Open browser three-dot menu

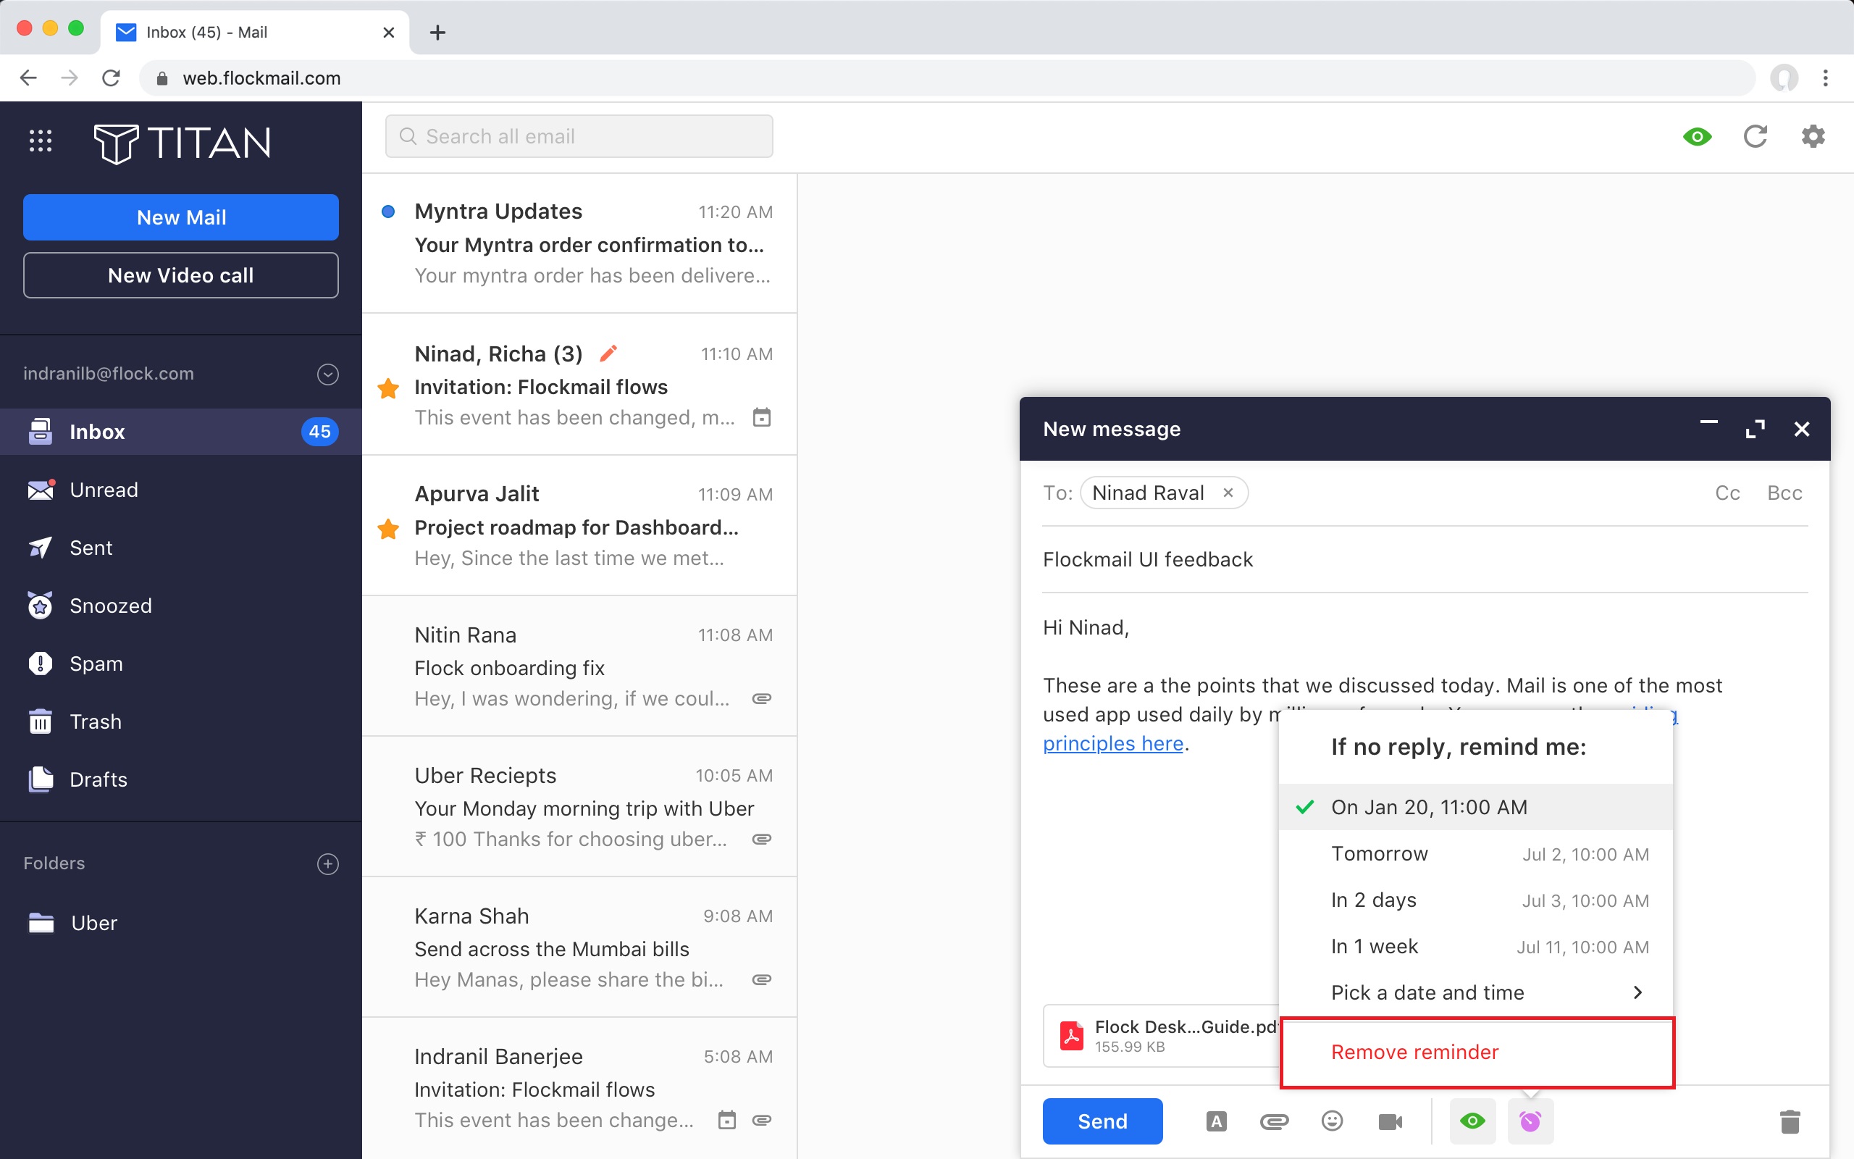(x=1826, y=78)
